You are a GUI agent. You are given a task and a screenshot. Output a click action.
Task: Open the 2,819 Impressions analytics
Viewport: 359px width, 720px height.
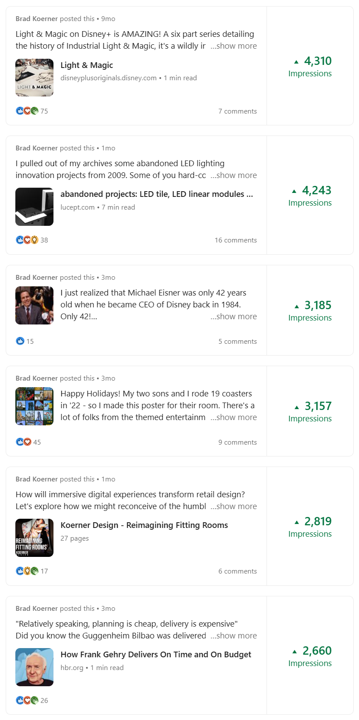(310, 527)
